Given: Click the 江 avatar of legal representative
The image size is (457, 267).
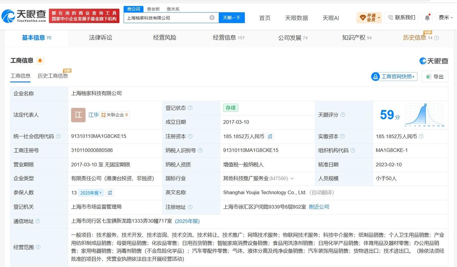Looking at the screenshot, I should [78, 115].
